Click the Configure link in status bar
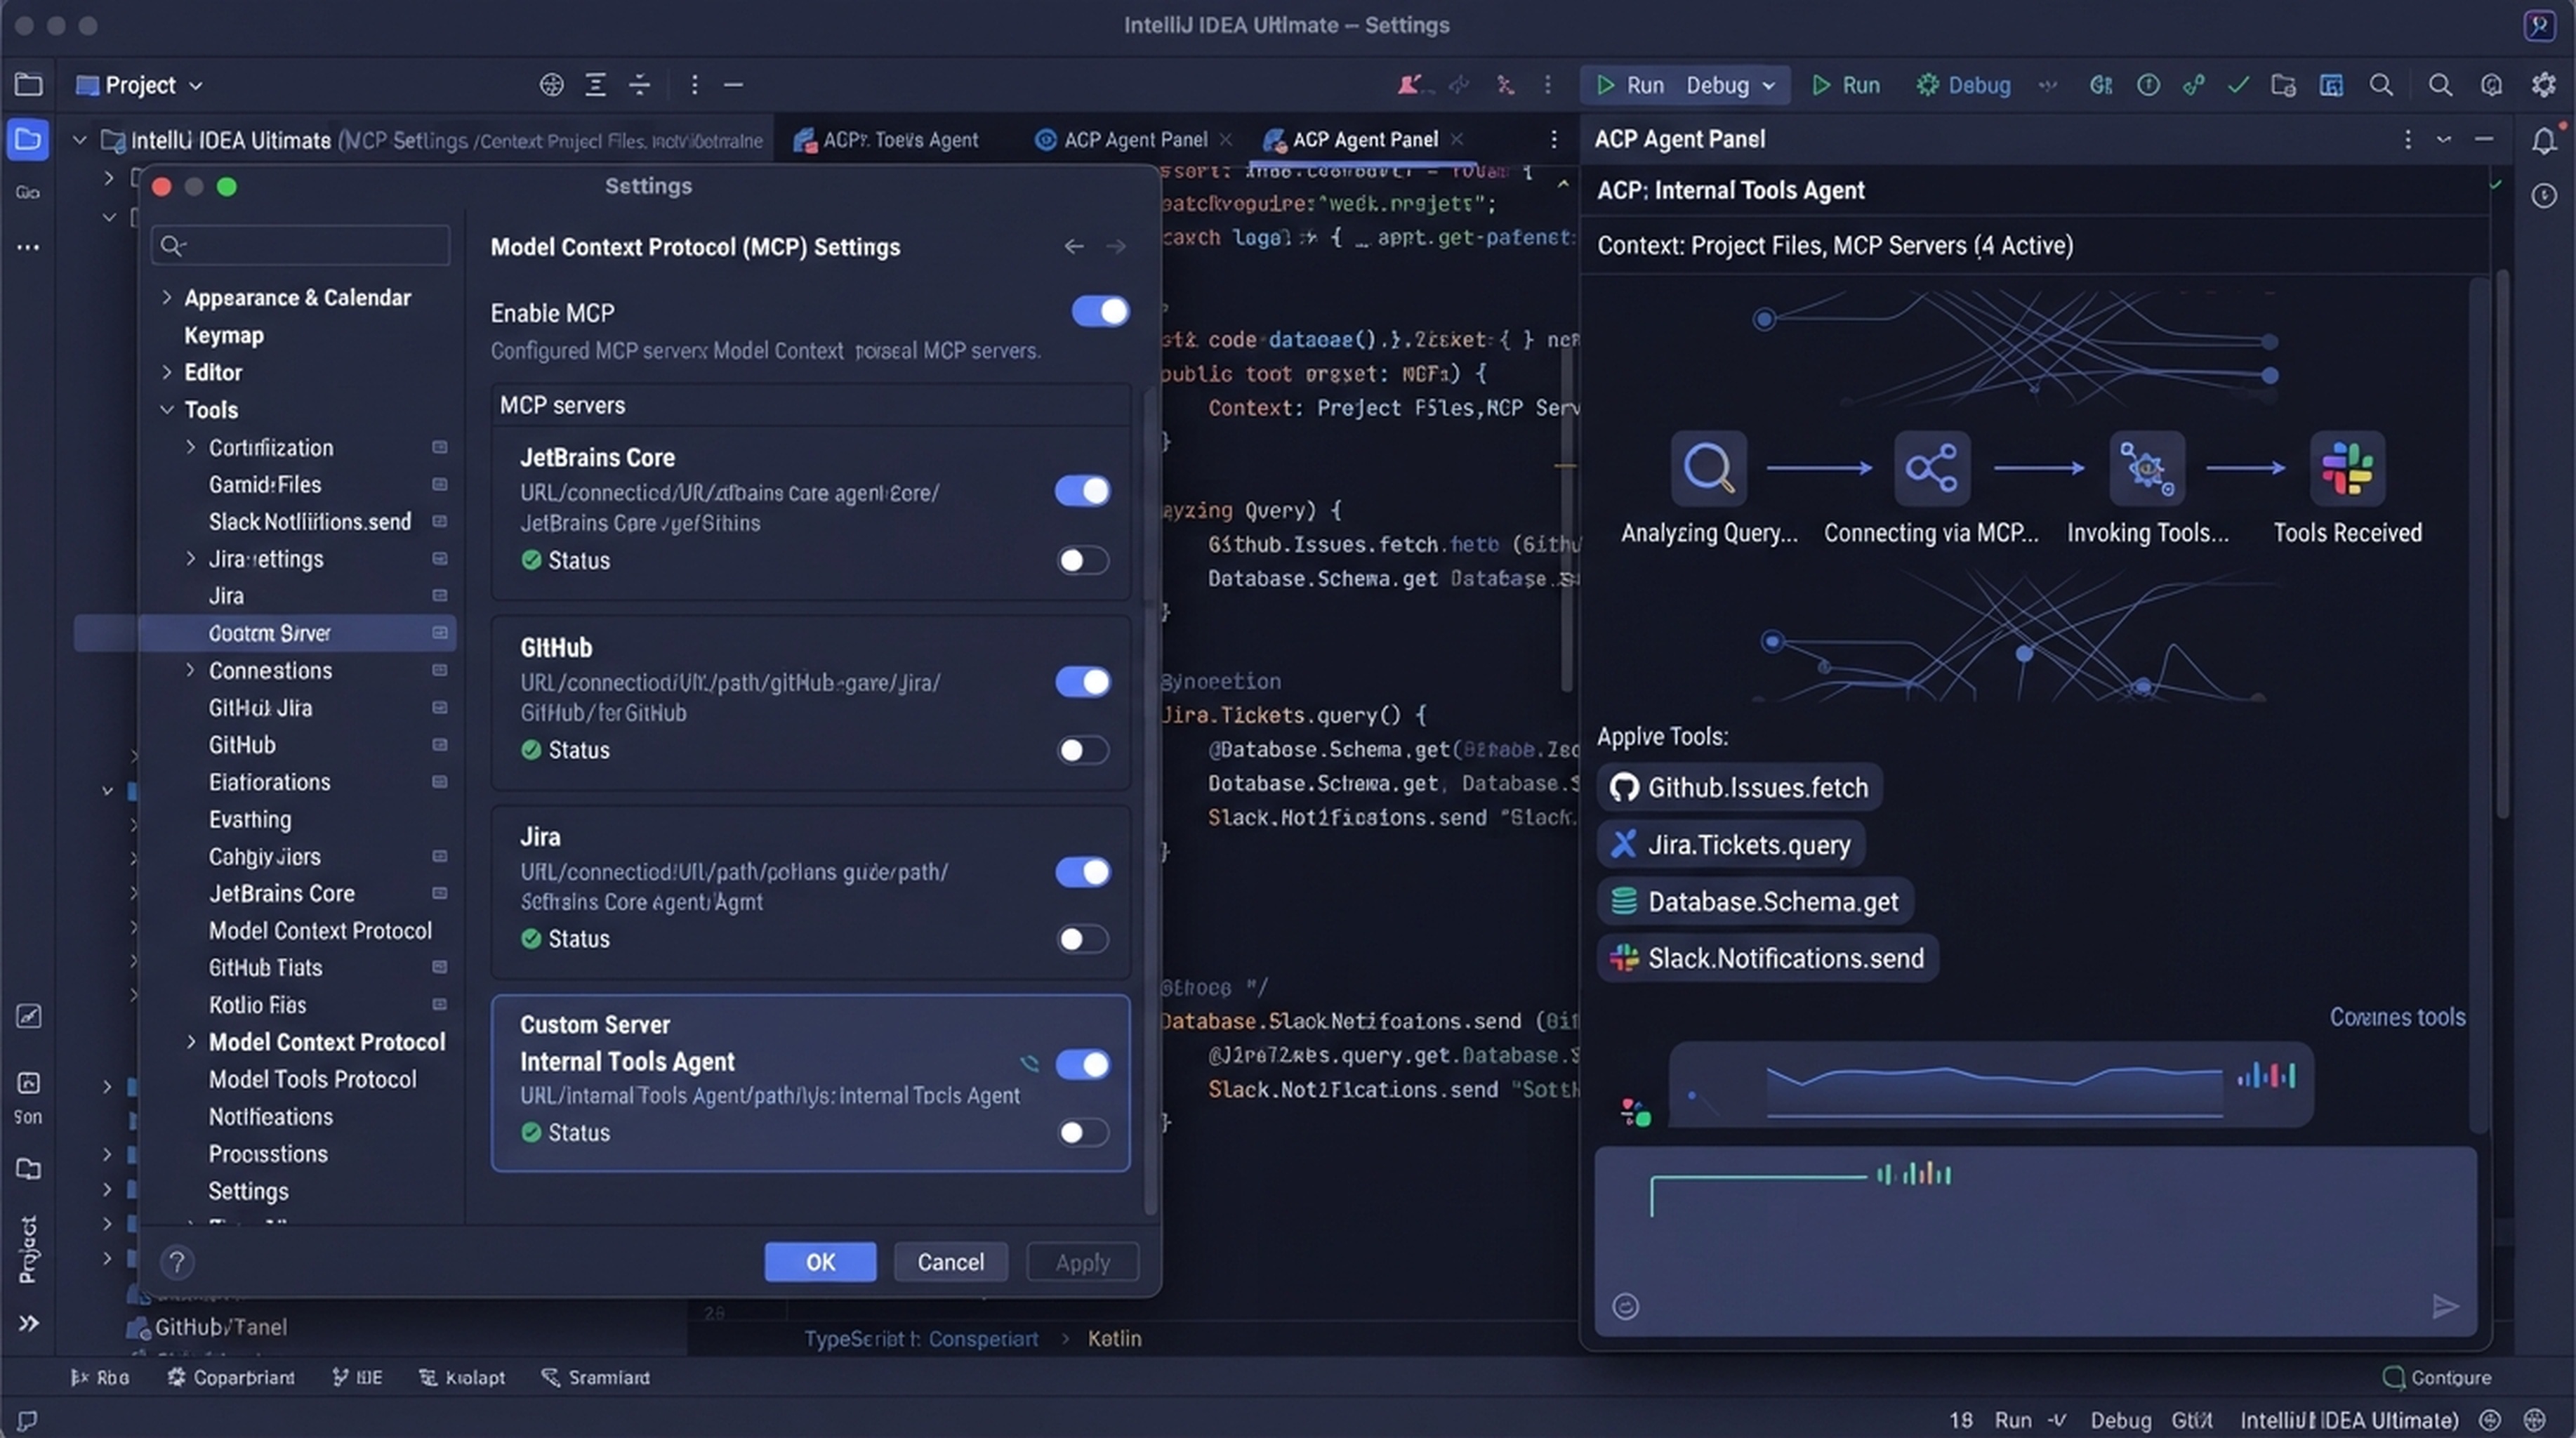Image resolution: width=2576 pixels, height=1438 pixels. tap(2438, 1377)
